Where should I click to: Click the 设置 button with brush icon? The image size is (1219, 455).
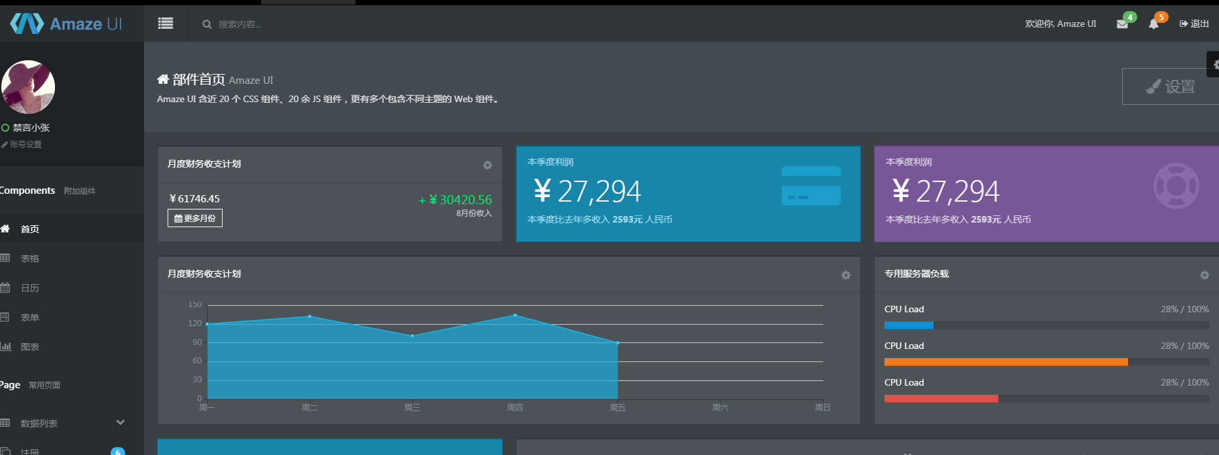coord(1171,86)
